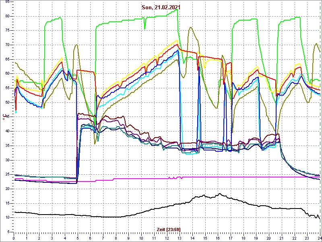Select the 70 temperature axis label
Viewport: 322px width, 242px height.
pyautogui.click(x=7, y=45)
